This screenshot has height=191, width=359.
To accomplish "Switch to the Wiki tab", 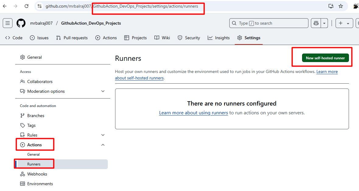I will pyautogui.click(x=162, y=38).
